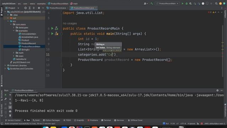The height and width of the screenshot is (128, 227).
Task: Run ProductRecordMain with the green toolbar play button
Action: [183, 4]
